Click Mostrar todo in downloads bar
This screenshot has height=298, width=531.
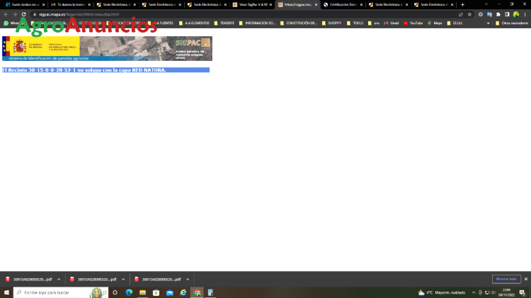point(506,279)
